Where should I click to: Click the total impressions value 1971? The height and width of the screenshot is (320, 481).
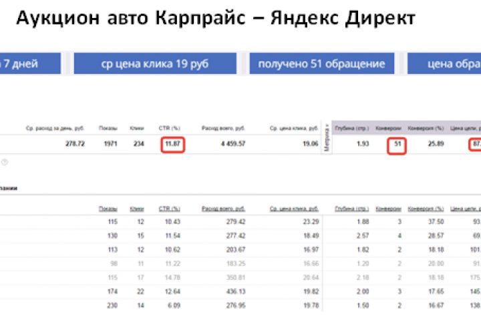pyautogui.click(x=110, y=143)
